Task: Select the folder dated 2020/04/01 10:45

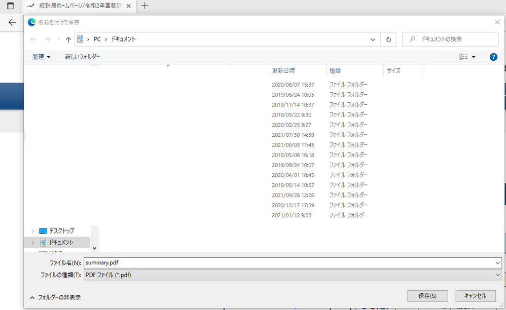Action: (293, 175)
